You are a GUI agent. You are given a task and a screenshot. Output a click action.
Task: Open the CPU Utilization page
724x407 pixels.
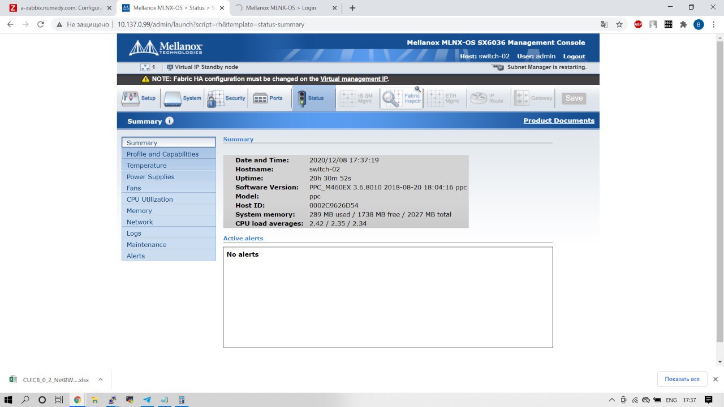pyautogui.click(x=169, y=199)
